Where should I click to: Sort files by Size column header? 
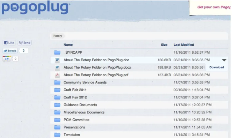pyautogui.click(x=164, y=45)
